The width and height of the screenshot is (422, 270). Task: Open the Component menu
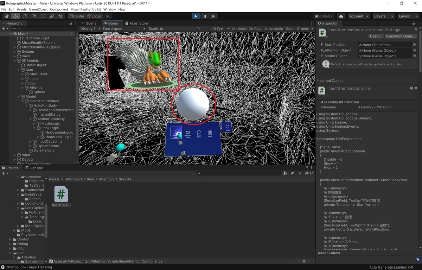pyautogui.click(x=59, y=9)
